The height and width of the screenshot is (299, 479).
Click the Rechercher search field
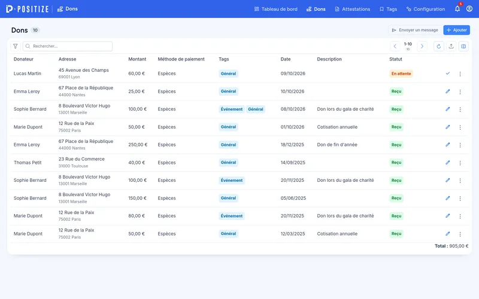pyautogui.click(x=68, y=46)
